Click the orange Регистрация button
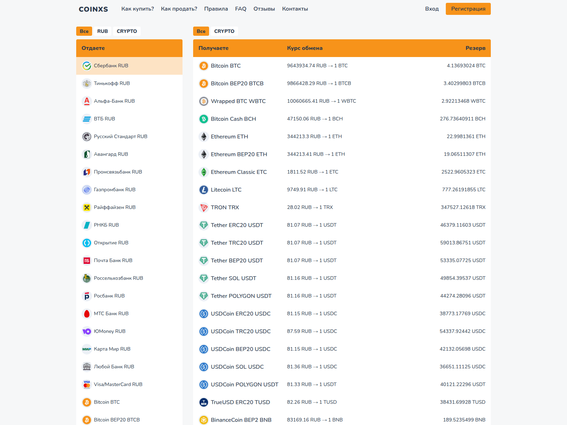The width and height of the screenshot is (567, 425). 468,9
